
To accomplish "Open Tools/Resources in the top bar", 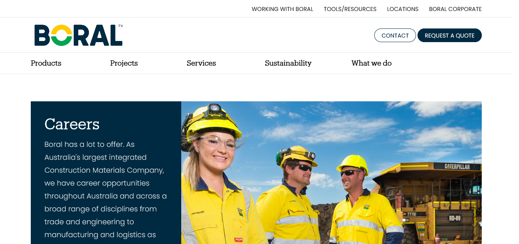I will point(350,9).
